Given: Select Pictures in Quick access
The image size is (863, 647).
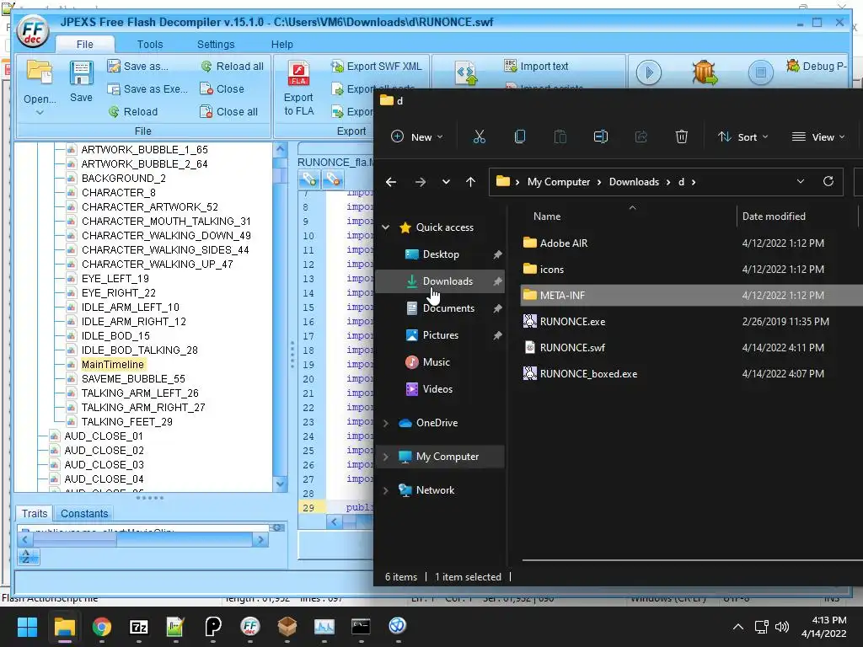Looking at the screenshot, I should pyautogui.click(x=440, y=335).
